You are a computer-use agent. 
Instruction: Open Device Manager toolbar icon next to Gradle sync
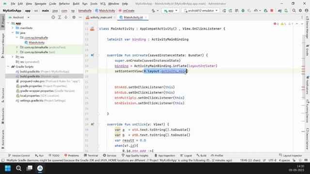(286, 11)
